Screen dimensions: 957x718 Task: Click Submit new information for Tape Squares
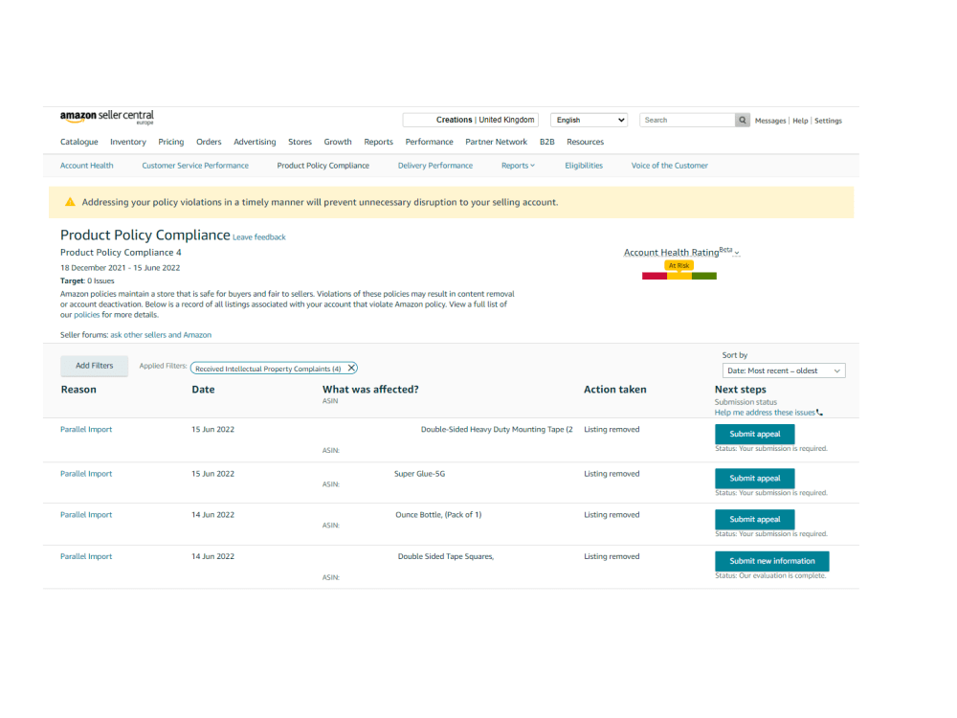click(772, 561)
